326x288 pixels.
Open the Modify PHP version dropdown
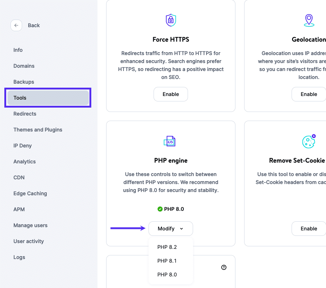click(x=171, y=228)
